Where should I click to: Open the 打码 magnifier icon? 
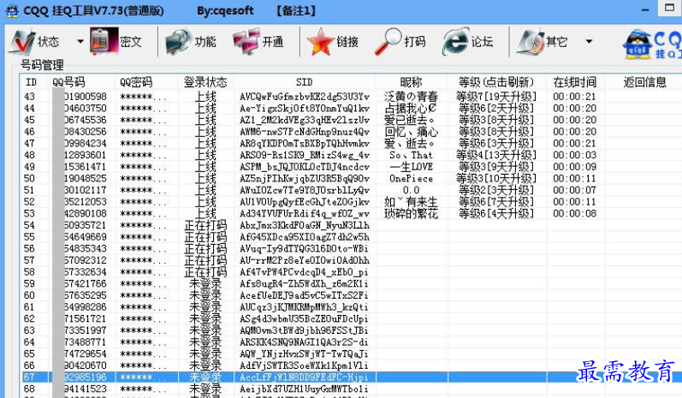388,42
